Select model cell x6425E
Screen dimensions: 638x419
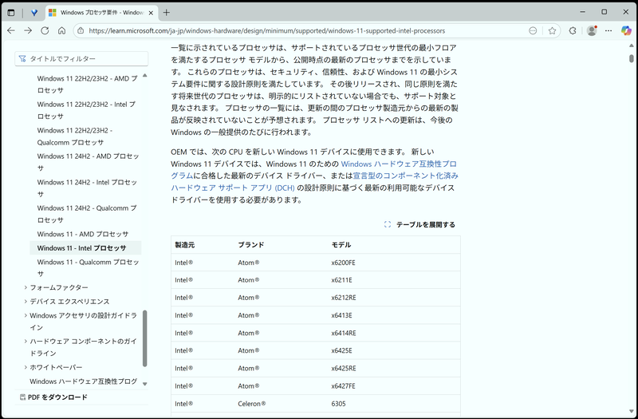point(341,350)
